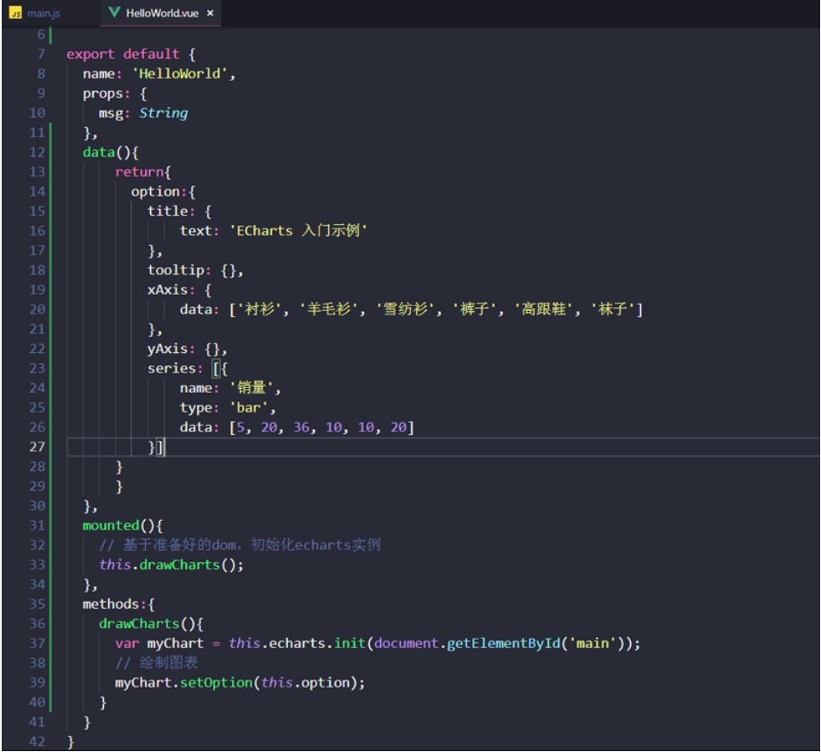
Task: Click on 'props' property
Action: 102,94
